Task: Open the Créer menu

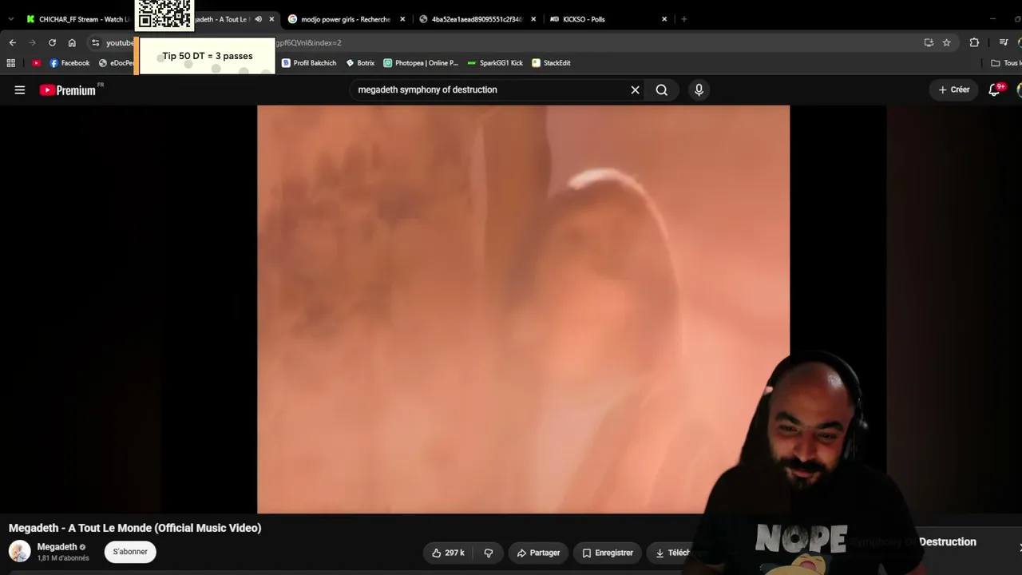Action: 954,90
